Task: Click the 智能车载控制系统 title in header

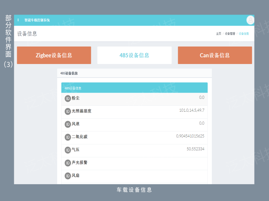Action: pos(37,20)
